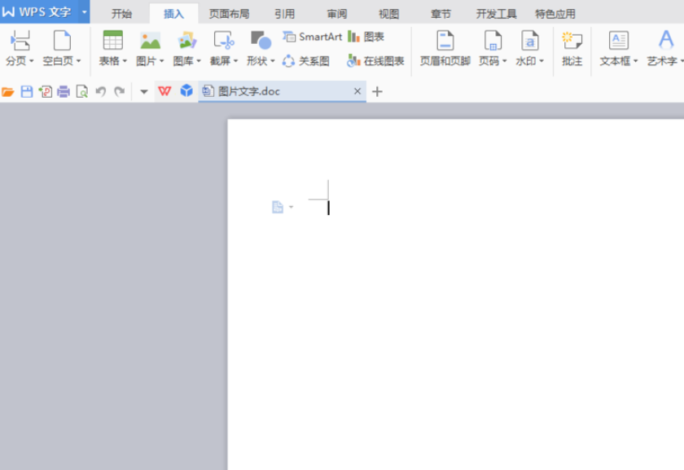This screenshot has height=470, width=684.
Task: Open a new document tab with plus
Action: point(377,92)
